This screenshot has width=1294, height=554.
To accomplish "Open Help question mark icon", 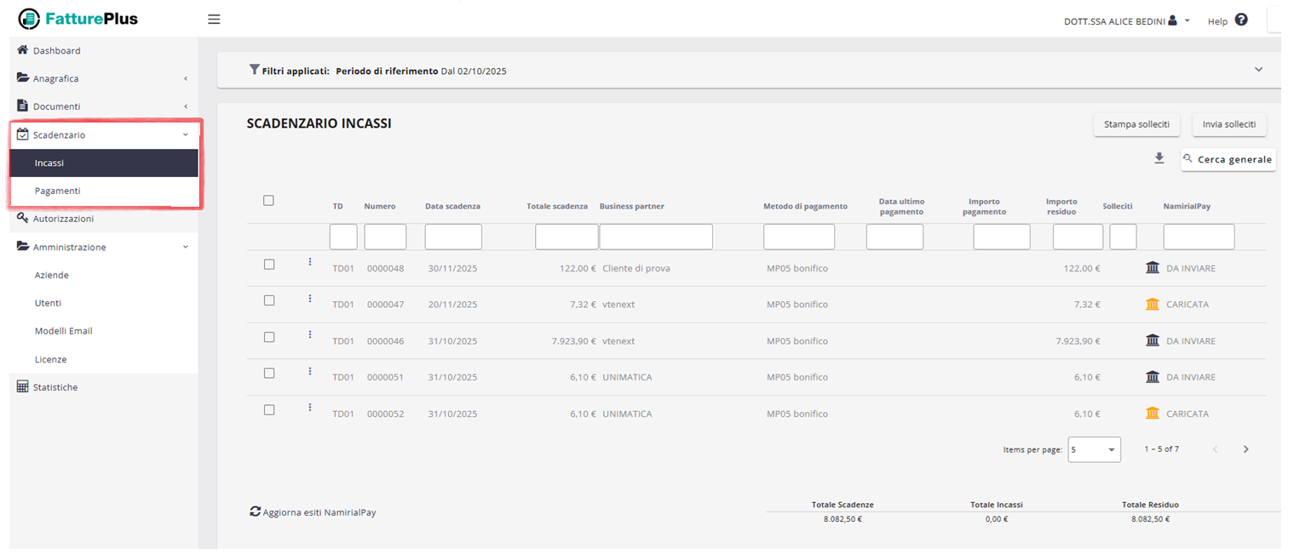I will tap(1240, 20).
